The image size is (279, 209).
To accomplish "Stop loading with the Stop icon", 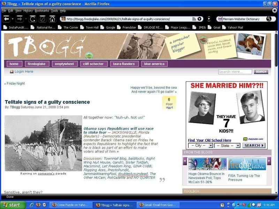I will [x=42, y=19].
